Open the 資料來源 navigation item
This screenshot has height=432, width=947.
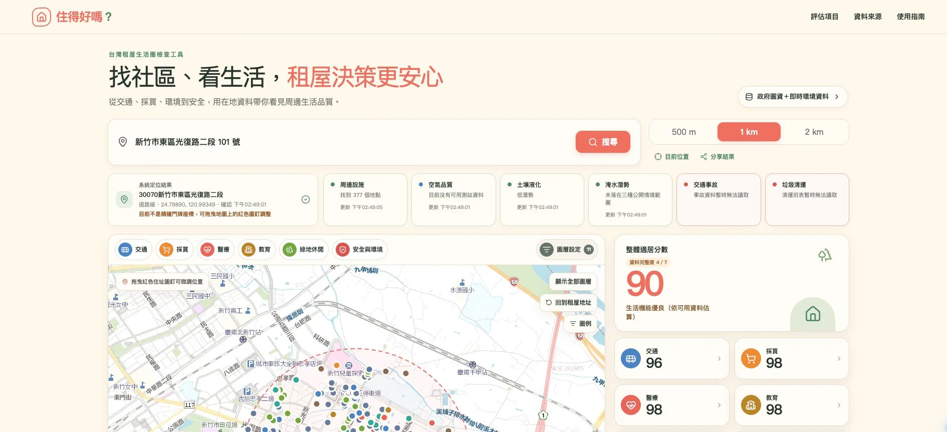pos(867,17)
